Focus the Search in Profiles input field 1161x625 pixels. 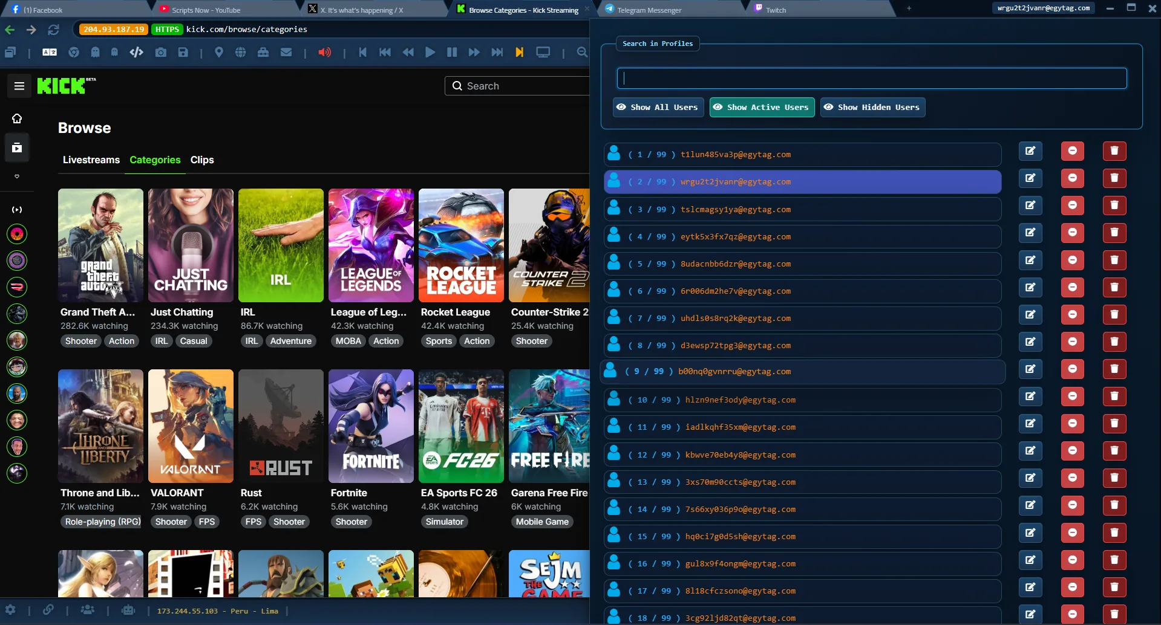point(872,78)
